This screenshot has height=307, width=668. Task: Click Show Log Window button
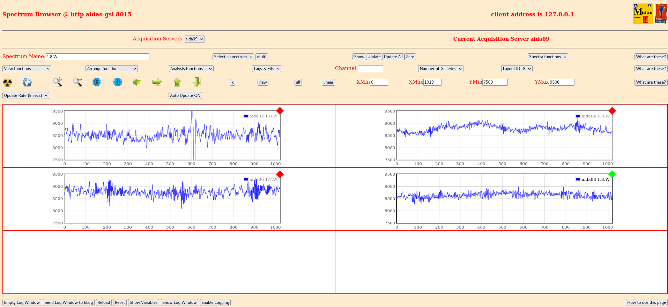(179, 302)
